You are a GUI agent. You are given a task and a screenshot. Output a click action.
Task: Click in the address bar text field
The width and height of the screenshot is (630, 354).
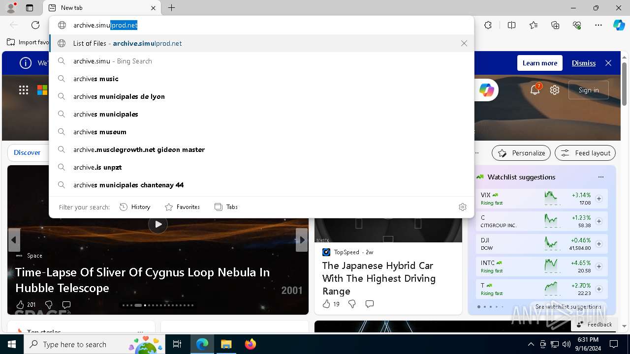coord(261,25)
